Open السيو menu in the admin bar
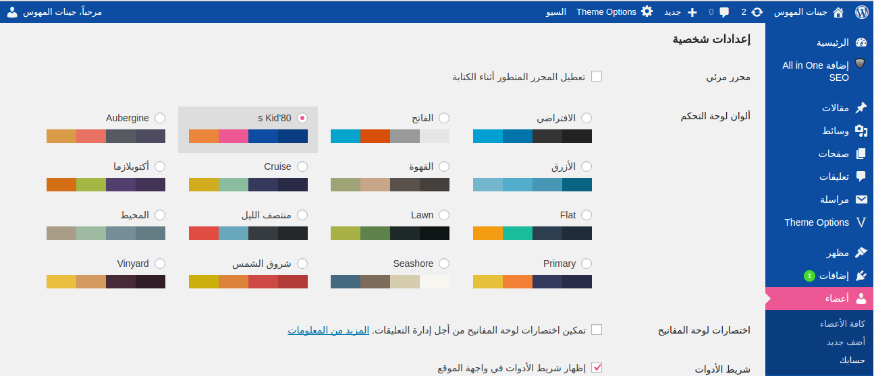Image resolution: width=874 pixels, height=376 pixels. tap(556, 12)
